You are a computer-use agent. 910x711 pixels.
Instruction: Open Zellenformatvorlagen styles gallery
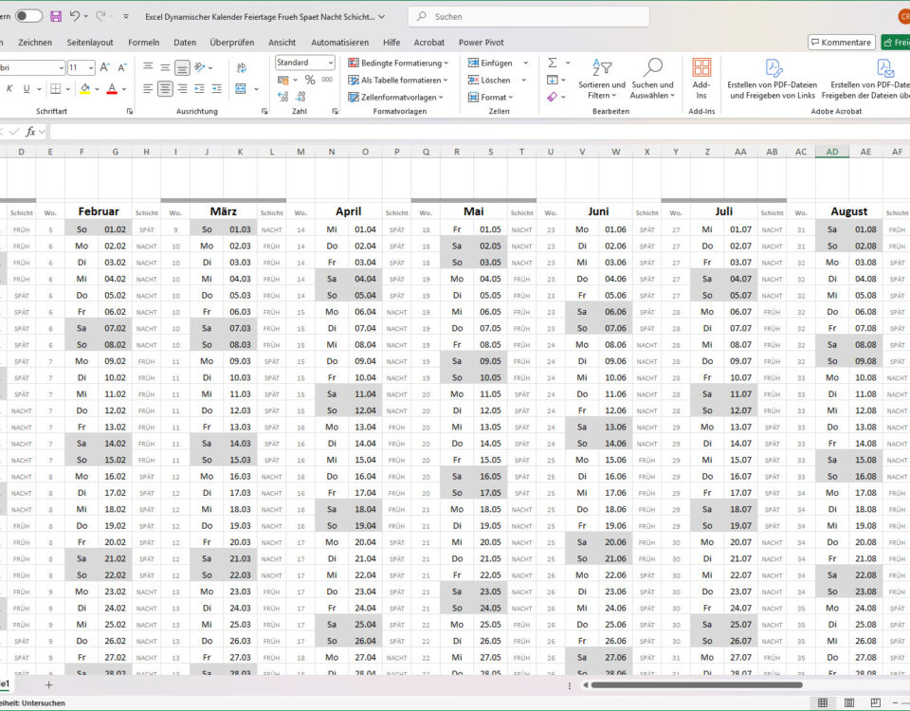click(398, 97)
